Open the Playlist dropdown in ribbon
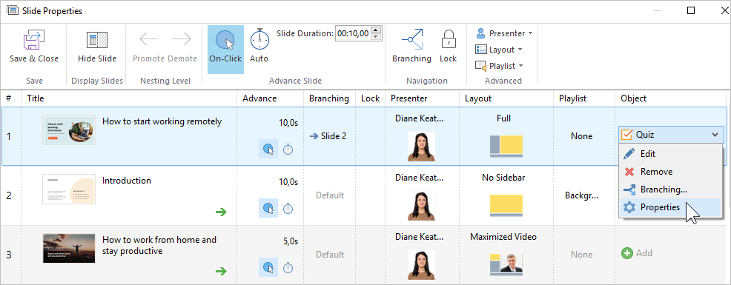This screenshot has height=285, width=731. (499, 66)
